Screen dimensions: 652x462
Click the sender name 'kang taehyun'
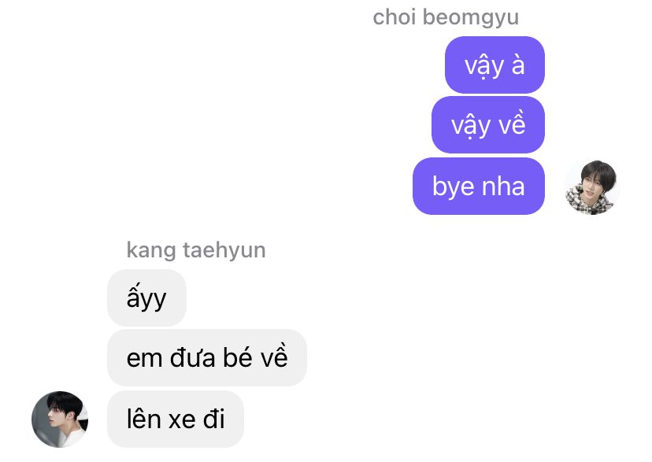(196, 250)
